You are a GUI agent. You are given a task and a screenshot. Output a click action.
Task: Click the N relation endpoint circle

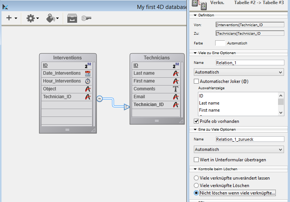[99, 99]
